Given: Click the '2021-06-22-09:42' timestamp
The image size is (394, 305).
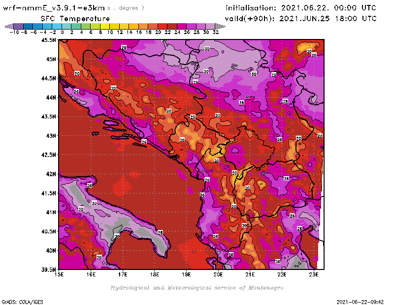Looking at the screenshot, I should tap(360, 302).
